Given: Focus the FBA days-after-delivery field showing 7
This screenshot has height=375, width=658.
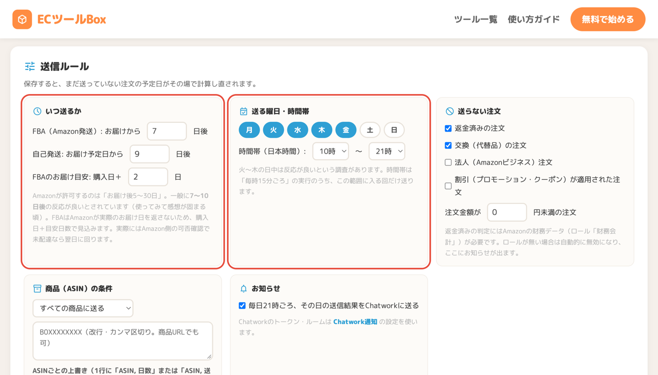Looking at the screenshot, I should 167,132.
